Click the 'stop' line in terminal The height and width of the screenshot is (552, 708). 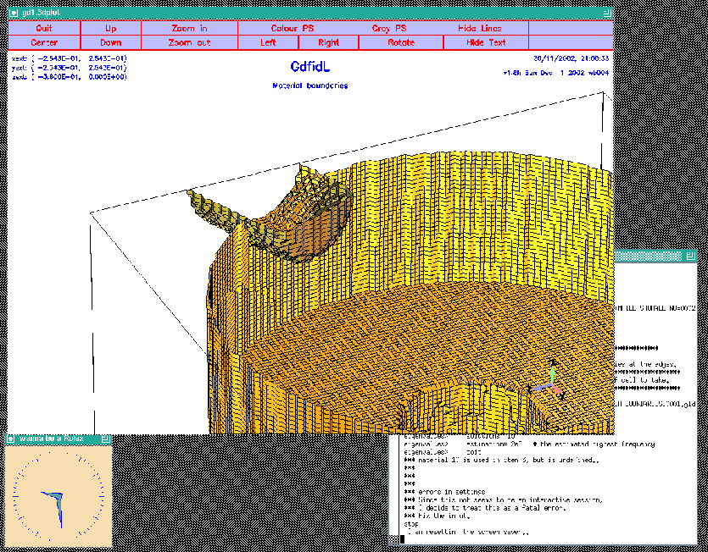pyautogui.click(x=411, y=524)
